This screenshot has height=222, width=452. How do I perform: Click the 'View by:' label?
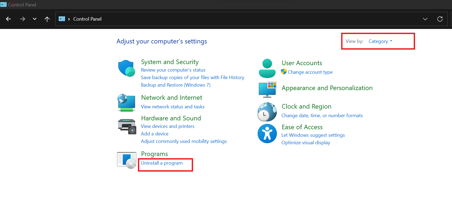[355, 41]
